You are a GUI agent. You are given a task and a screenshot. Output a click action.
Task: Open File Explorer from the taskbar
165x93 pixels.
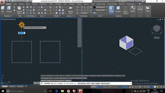62,91
